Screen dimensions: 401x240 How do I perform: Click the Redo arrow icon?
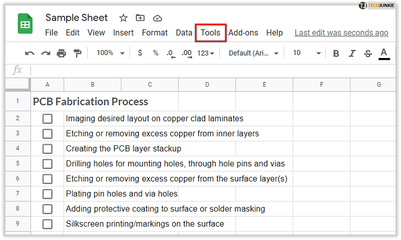tap(45, 53)
